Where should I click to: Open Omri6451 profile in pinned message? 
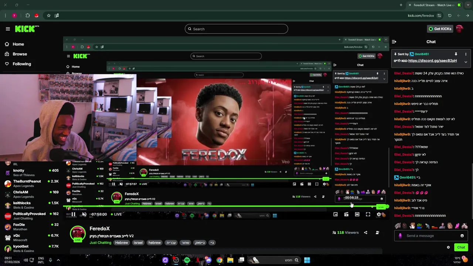[x=422, y=54]
